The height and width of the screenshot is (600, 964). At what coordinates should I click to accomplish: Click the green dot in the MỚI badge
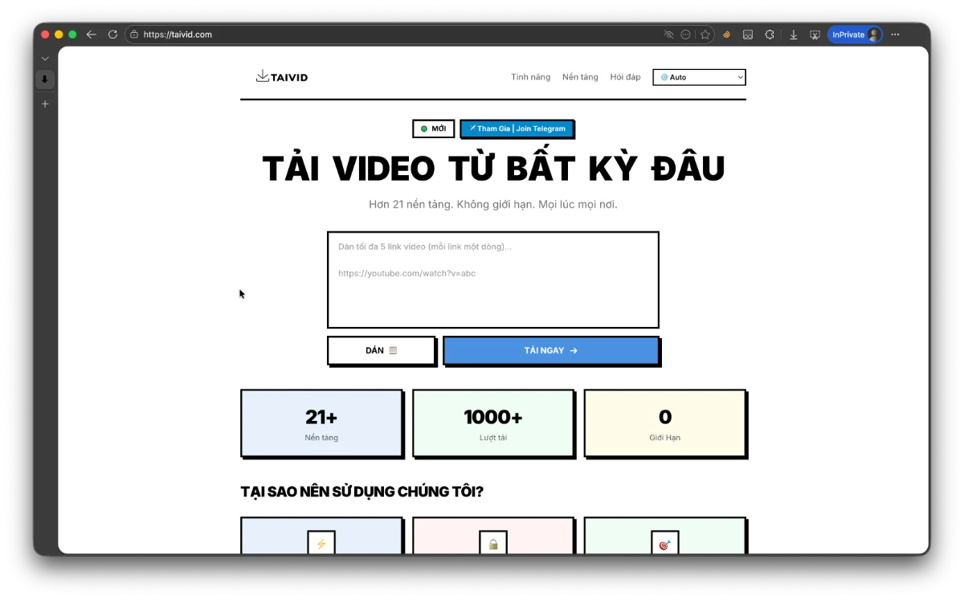[423, 129]
